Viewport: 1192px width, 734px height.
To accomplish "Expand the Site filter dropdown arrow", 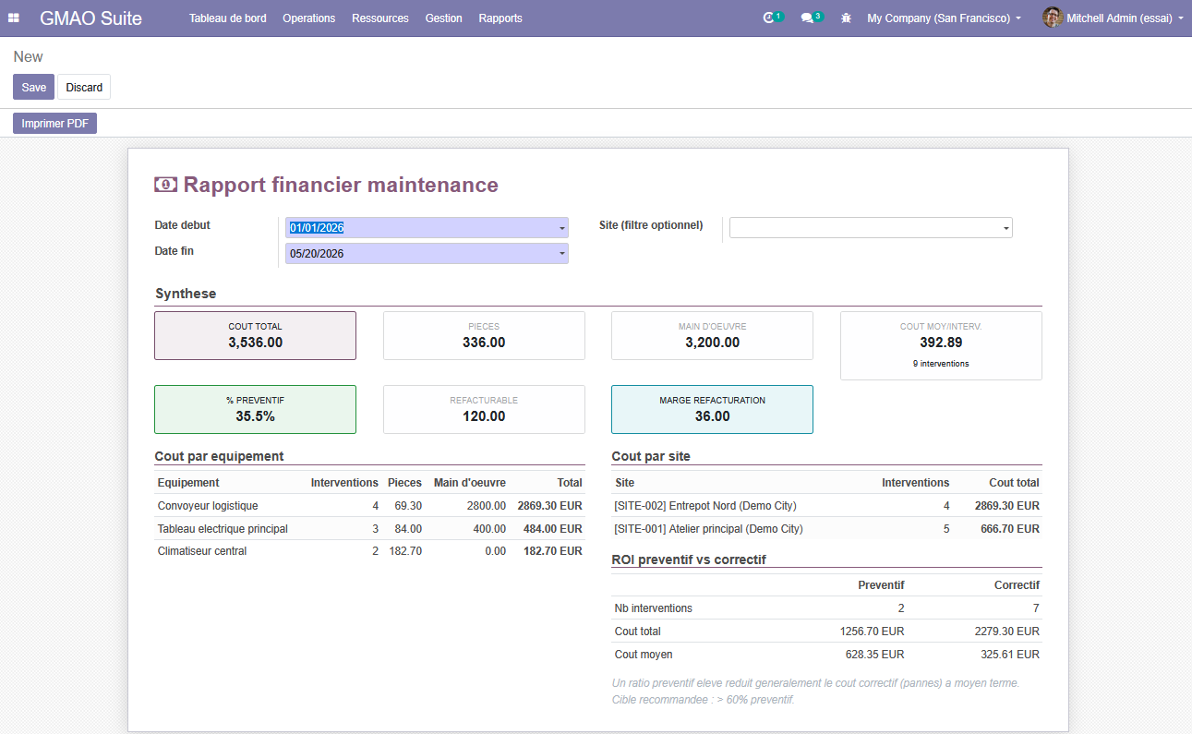I will (x=1006, y=228).
